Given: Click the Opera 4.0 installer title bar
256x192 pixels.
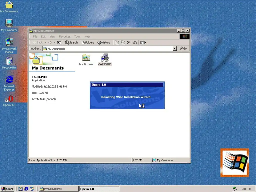Looking at the screenshot, I should (x=127, y=85).
